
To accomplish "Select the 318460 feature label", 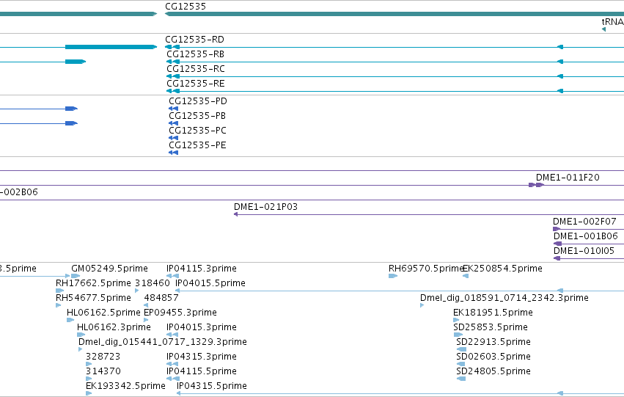I will 153,283.
